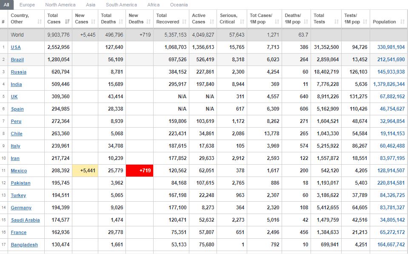
Task: Click Brazil population 212,541,690 link
Action: click(391, 59)
